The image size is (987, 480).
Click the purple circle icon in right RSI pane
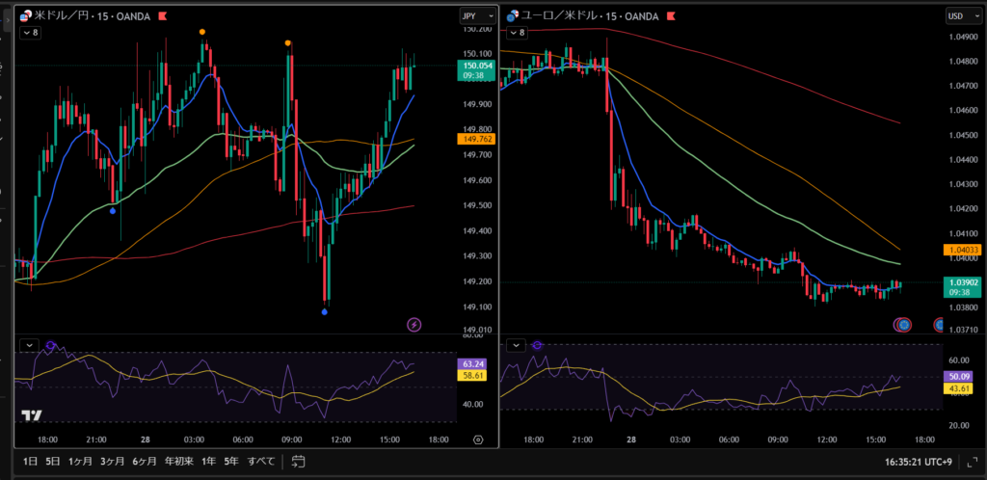tap(537, 344)
